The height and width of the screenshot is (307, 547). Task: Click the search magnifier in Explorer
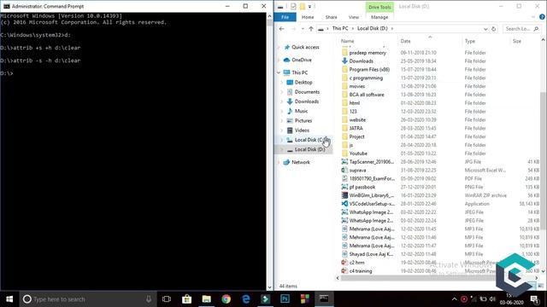coord(536,29)
